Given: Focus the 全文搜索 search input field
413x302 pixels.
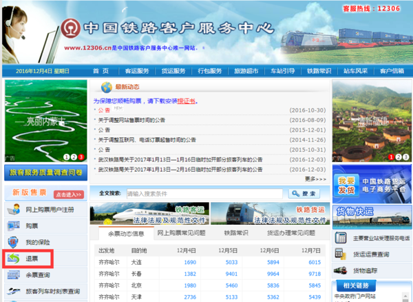Looking at the screenshot, I should [204, 194].
